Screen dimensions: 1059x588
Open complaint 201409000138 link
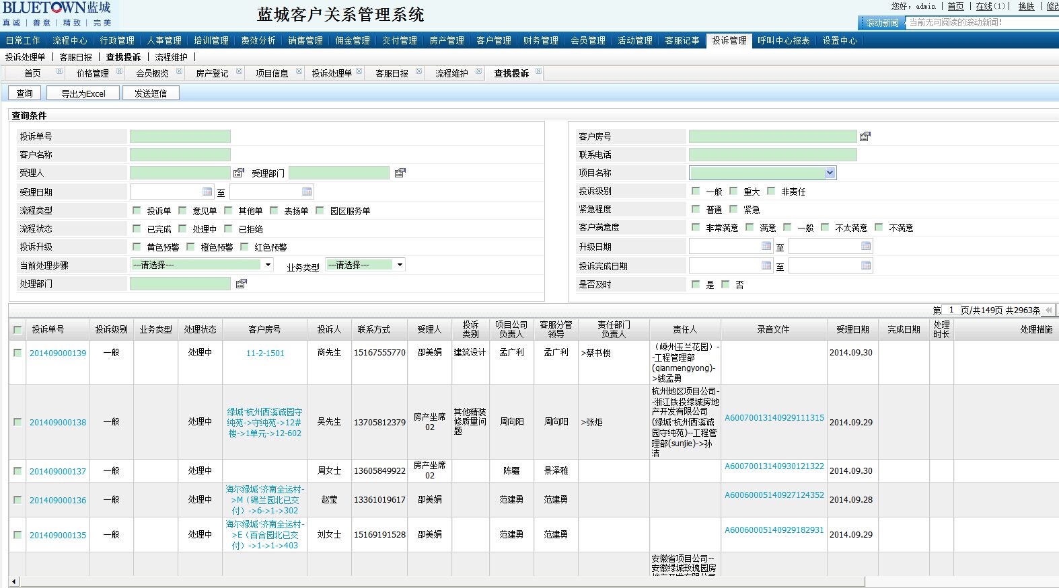[58, 423]
